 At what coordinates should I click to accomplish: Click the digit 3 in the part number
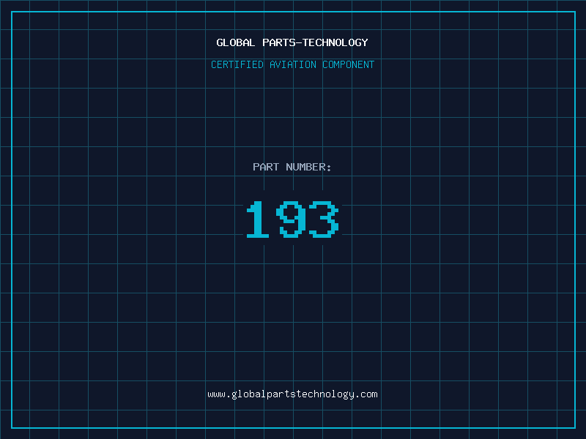pos(323,219)
